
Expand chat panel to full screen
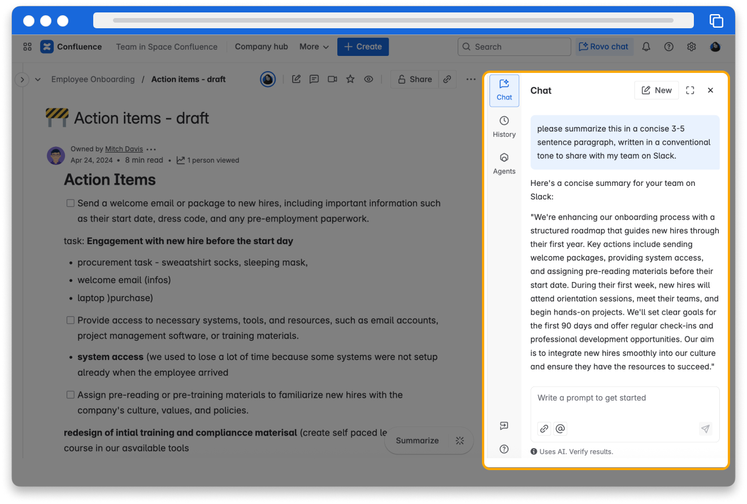click(x=690, y=90)
